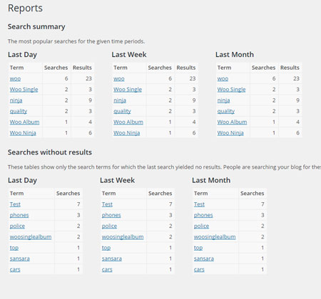Open 'sansara' link in Last Month no-results table
The image size is (321, 299).
(x=204, y=258)
